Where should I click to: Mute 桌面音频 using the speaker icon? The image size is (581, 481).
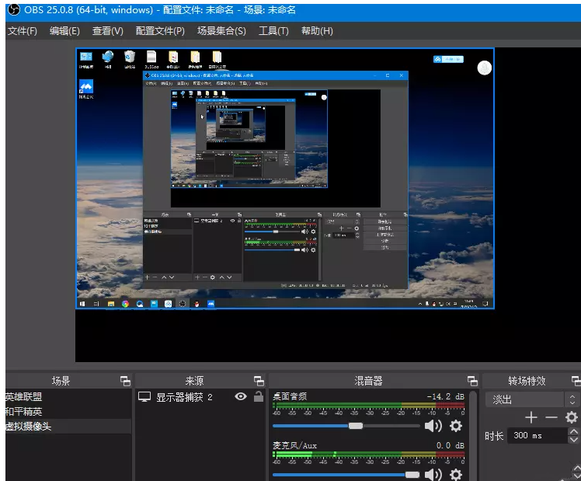(x=433, y=426)
